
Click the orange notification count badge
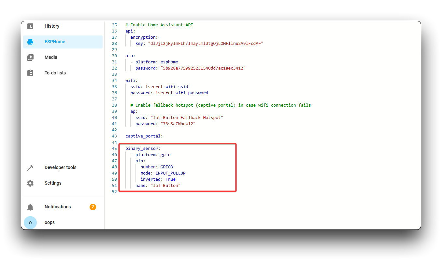coord(93,207)
